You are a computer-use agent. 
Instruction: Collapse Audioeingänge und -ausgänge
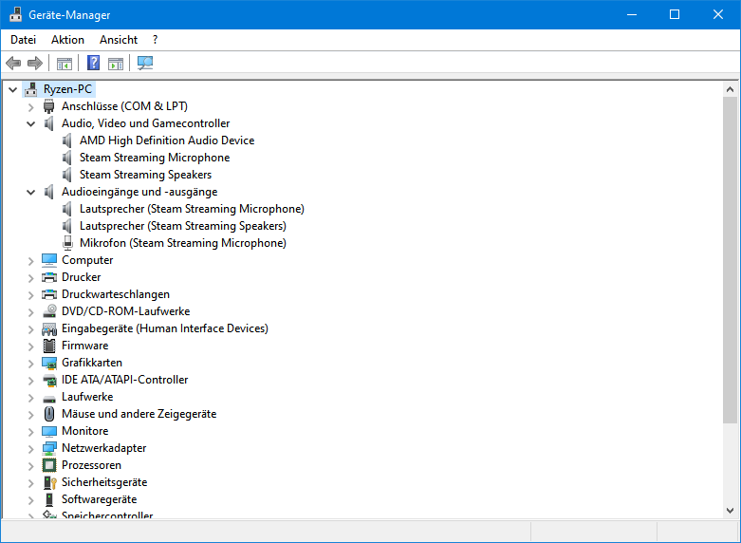[x=30, y=192]
